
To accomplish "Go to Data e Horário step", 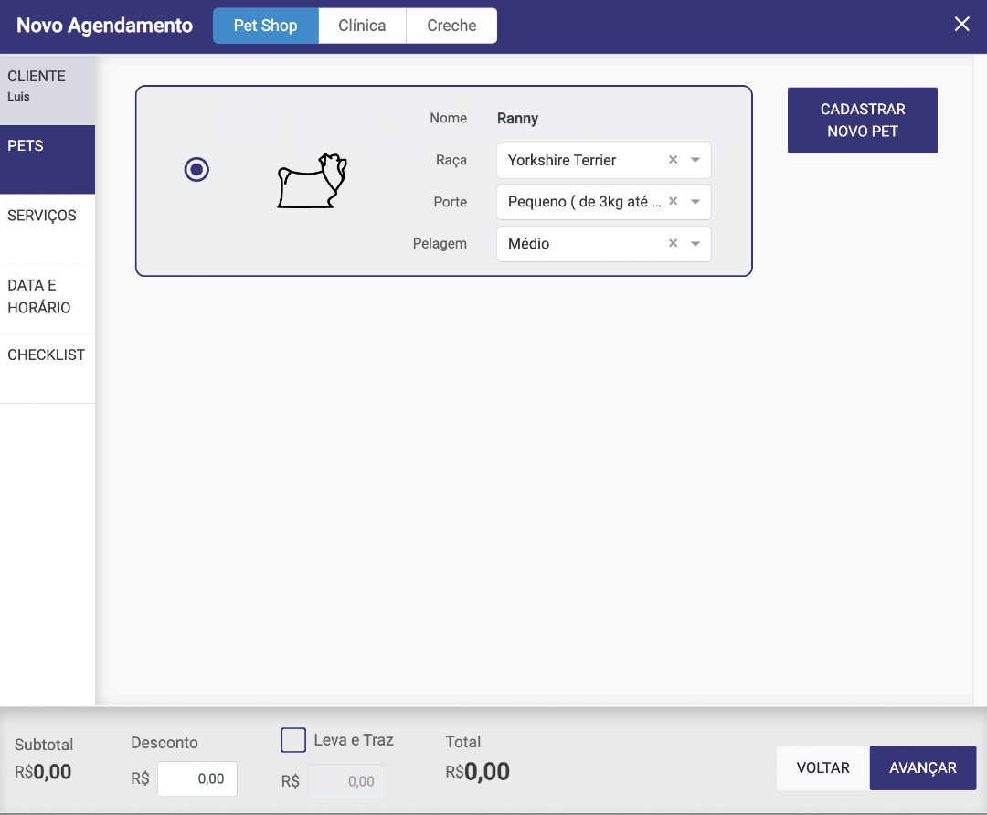I will (48, 298).
